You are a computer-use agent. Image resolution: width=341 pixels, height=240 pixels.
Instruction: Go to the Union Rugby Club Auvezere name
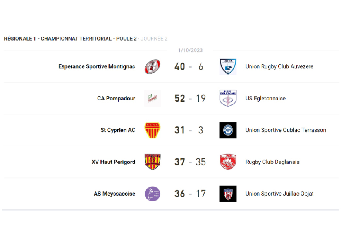pyautogui.click(x=279, y=66)
